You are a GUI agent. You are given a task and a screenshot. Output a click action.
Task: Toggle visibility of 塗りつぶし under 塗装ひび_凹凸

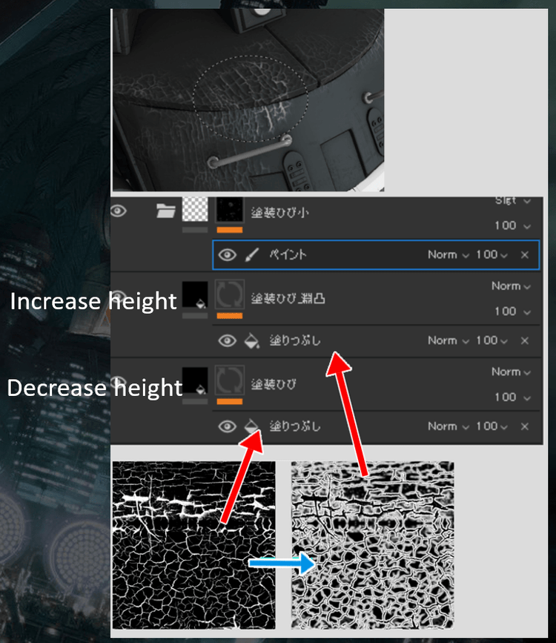click(x=227, y=340)
